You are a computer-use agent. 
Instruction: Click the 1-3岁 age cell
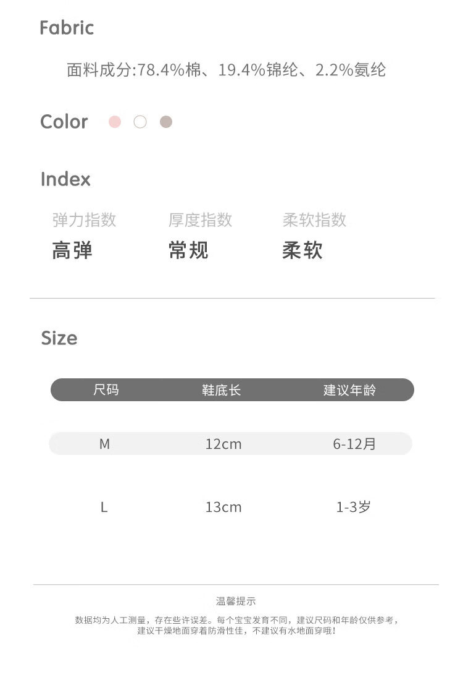[353, 507]
